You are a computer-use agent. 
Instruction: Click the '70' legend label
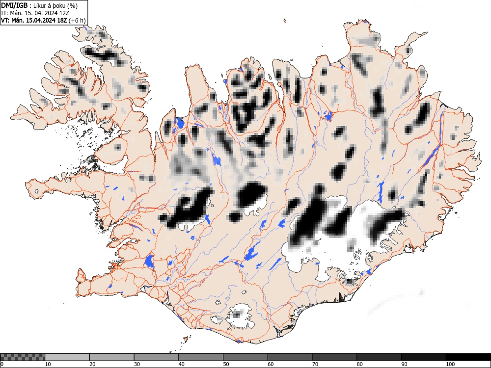(315, 364)
